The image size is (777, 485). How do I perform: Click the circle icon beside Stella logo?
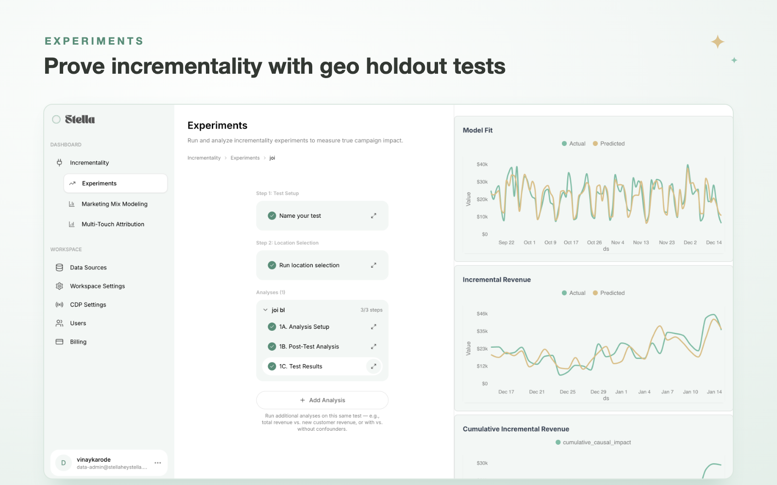tap(56, 119)
